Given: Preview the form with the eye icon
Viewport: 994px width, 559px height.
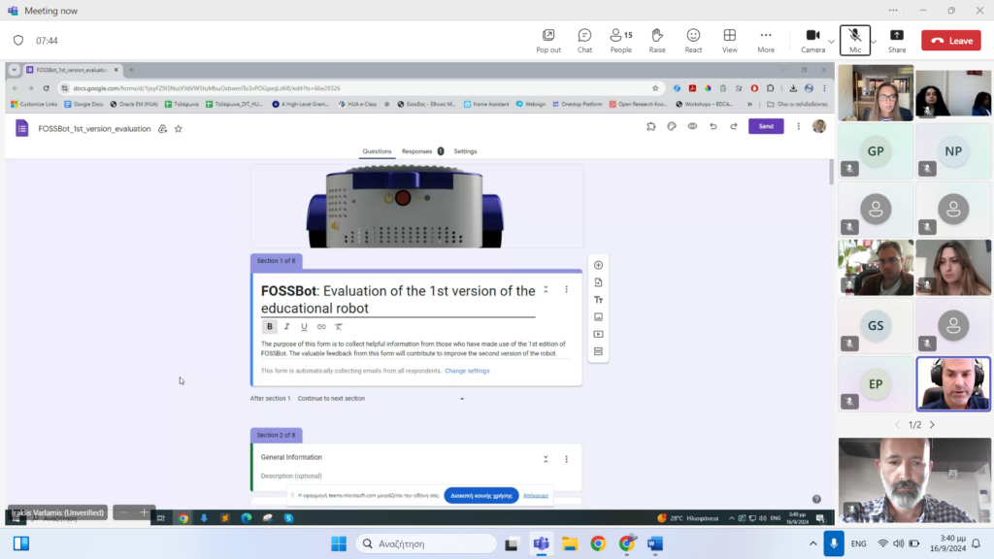Looking at the screenshot, I should pyautogui.click(x=692, y=126).
